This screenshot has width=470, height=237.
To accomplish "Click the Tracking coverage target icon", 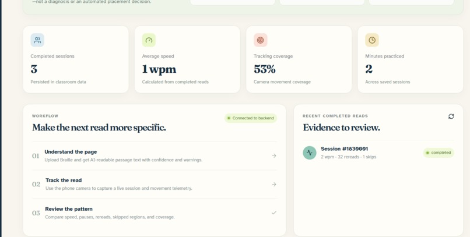I will [x=261, y=40].
